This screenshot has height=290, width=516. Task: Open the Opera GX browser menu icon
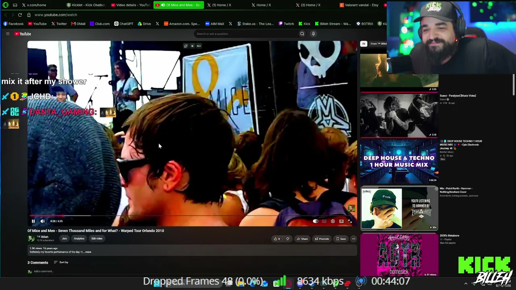(6, 5)
